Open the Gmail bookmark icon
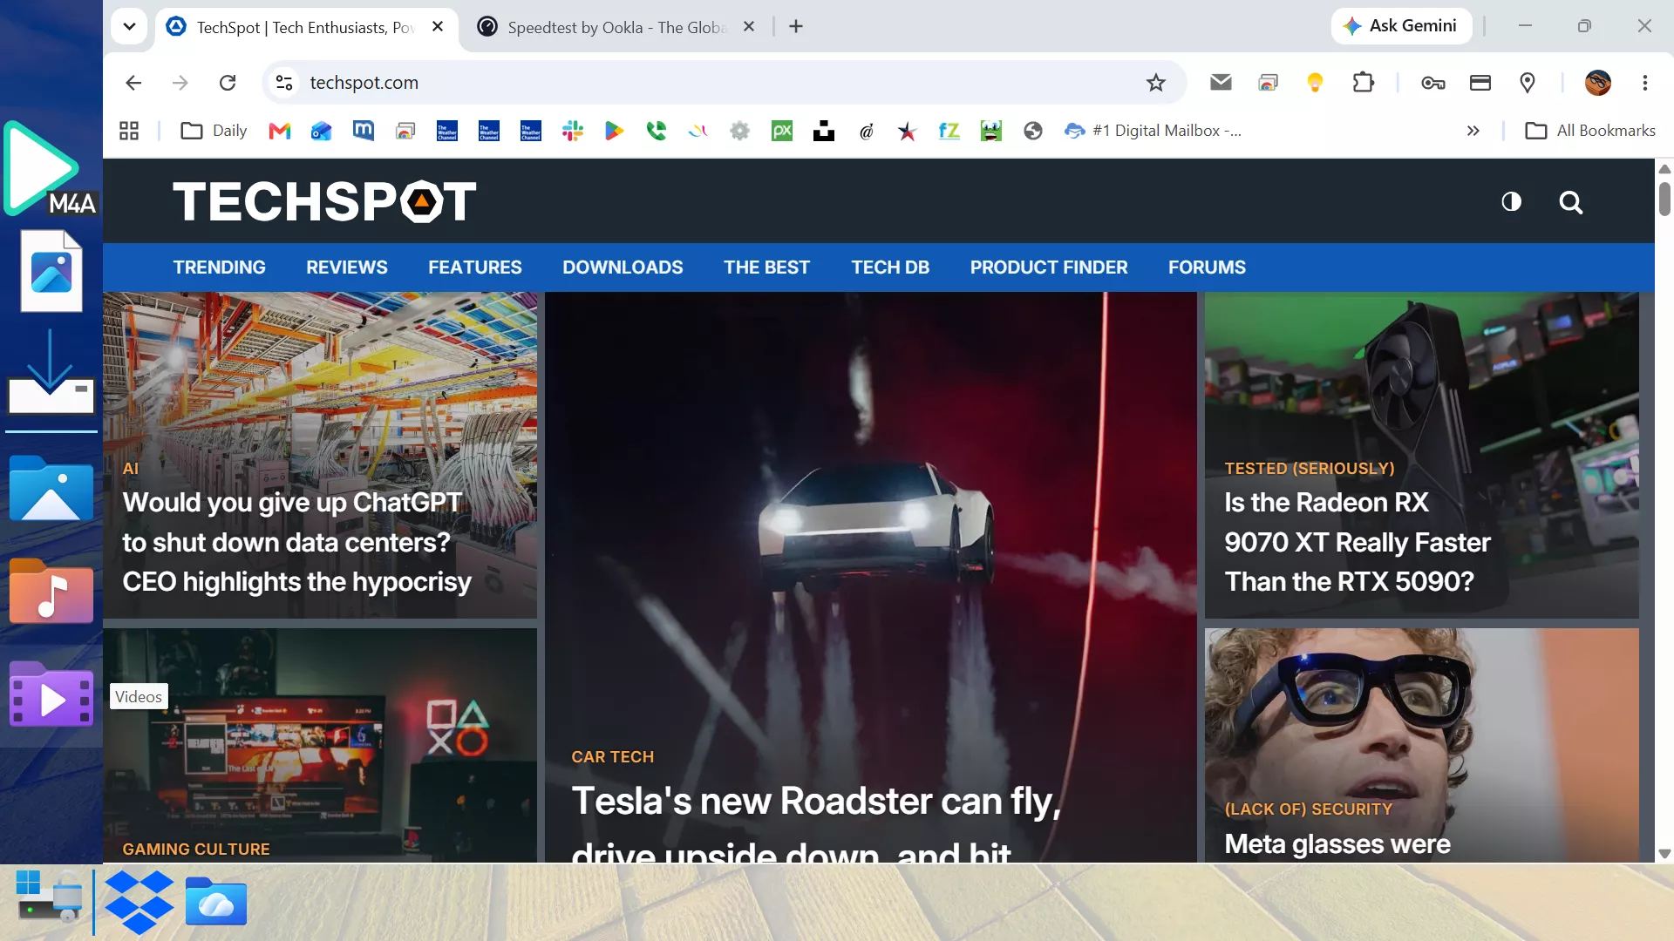This screenshot has width=1674, height=941. (x=280, y=131)
